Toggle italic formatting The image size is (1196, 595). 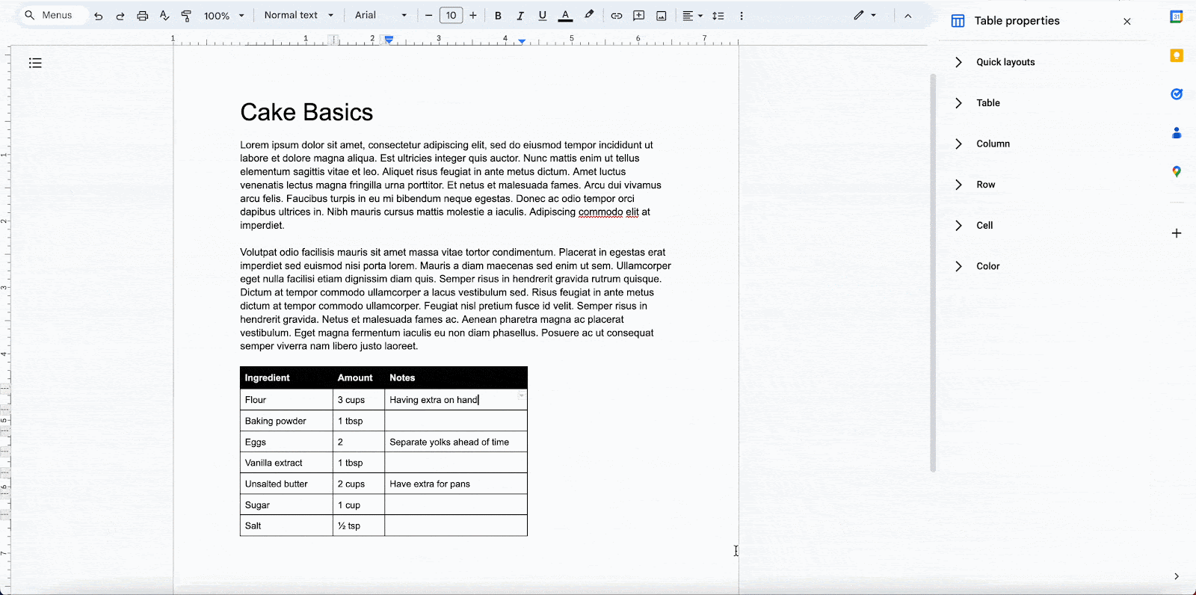[x=520, y=16]
